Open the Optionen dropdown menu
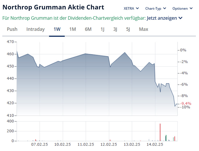Screen dimensions: 199x151 click(184, 8)
